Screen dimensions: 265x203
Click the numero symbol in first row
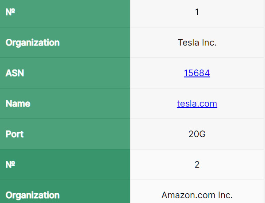point(10,12)
